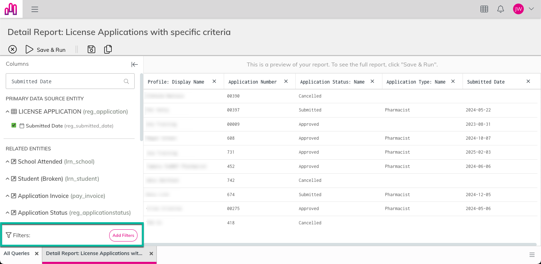541x264 pixels.
Task: Click date 2024-05-06
Action: tap(478, 209)
